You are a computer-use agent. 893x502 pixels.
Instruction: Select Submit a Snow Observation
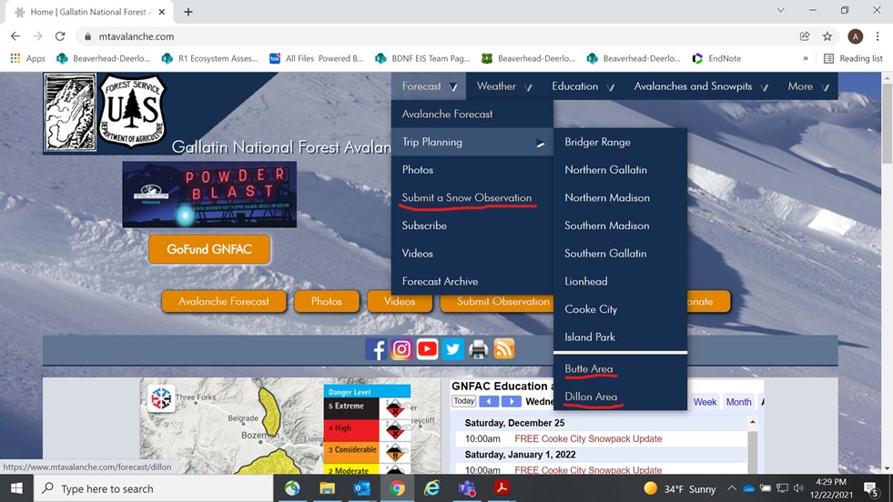(472, 197)
